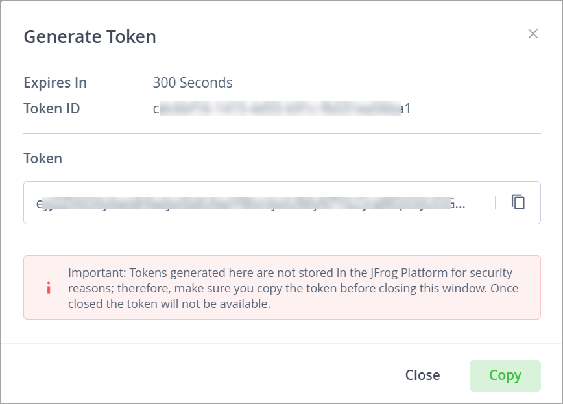Click the copy-to-clipboard icon beside the token

pyautogui.click(x=518, y=202)
